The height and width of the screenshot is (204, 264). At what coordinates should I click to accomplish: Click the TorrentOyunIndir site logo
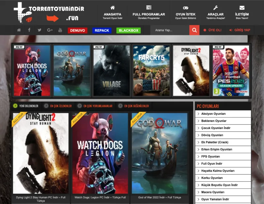pyautogui.click(x=49, y=13)
